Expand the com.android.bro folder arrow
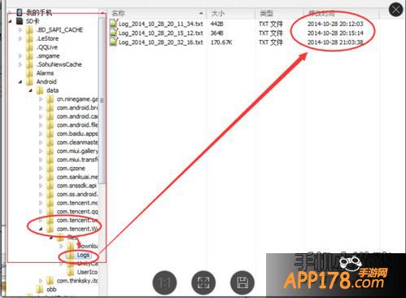The height and width of the screenshot is (298, 406). point(41,108)
